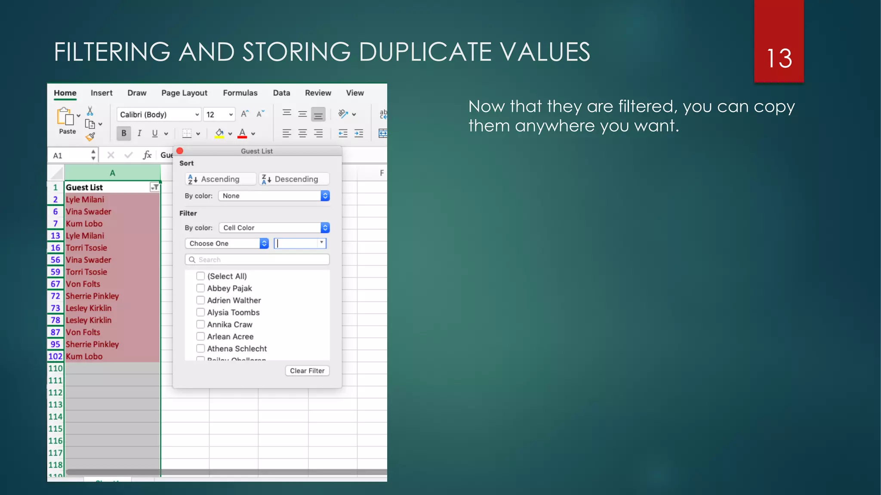Viewport: 881px width, 495px height.
Task: Open the Page Layout ribbon tab
Action: point(184,93)
